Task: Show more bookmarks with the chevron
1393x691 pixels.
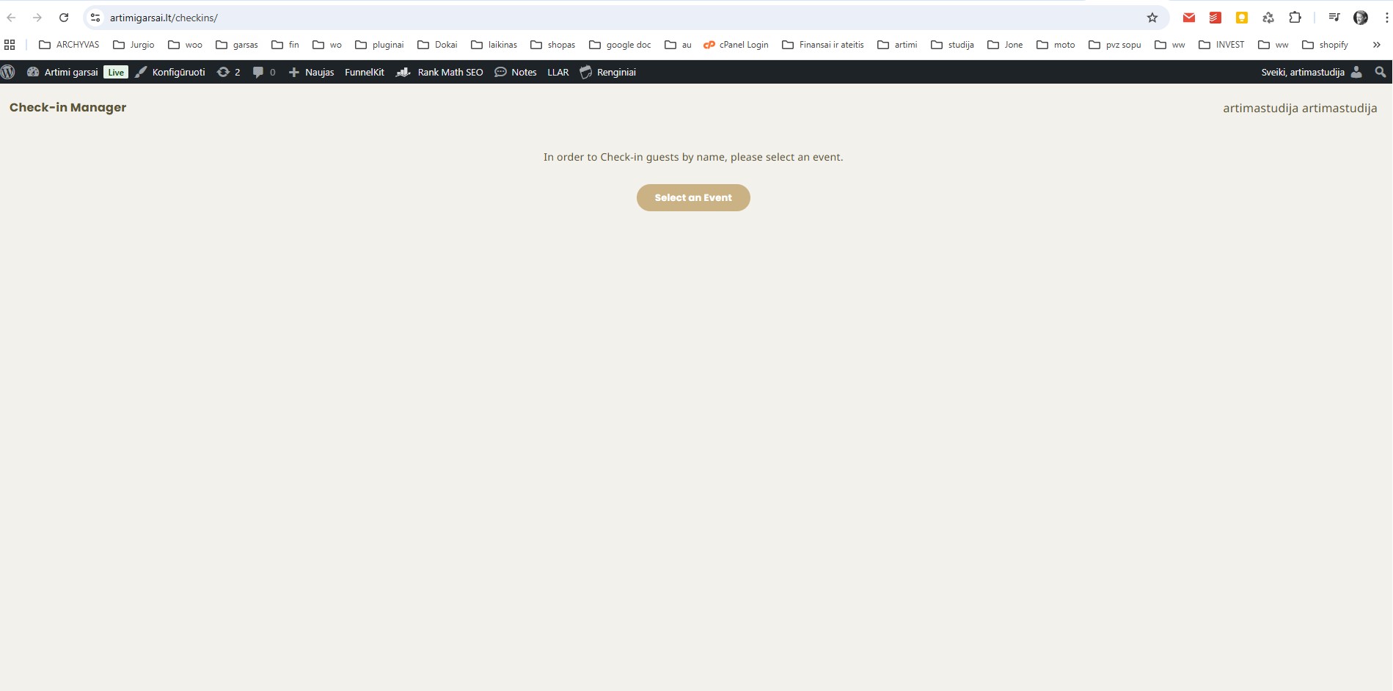Action: click(x=1376, y=45)
